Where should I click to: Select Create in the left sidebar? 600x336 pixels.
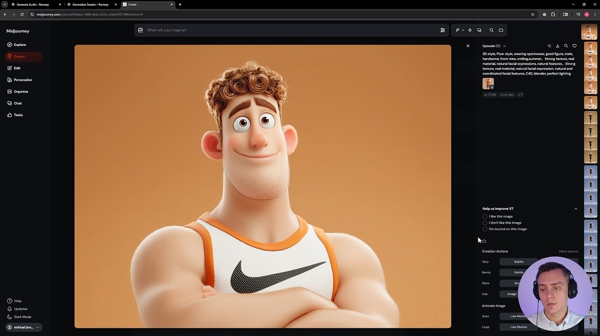24,56
